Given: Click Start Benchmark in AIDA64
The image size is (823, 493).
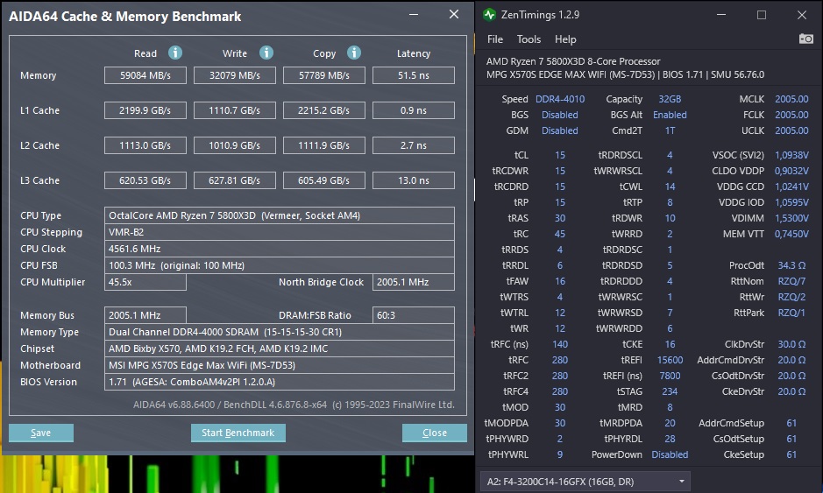Looking at the screenshot, I should [x=238, y=433].
